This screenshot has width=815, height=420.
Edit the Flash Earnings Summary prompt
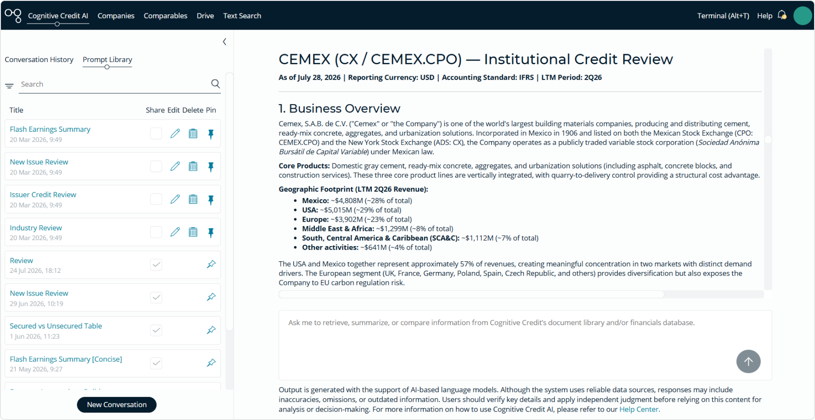175,134
